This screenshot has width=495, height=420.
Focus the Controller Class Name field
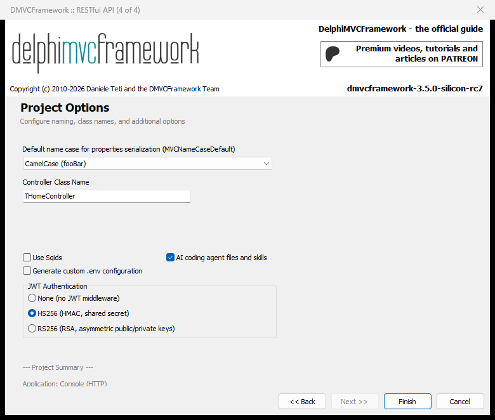click(107, 196)
